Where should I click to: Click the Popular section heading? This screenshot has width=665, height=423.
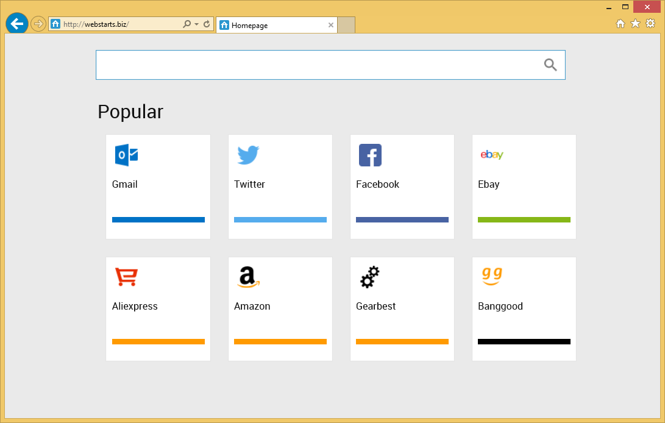[x=130, y=112]
